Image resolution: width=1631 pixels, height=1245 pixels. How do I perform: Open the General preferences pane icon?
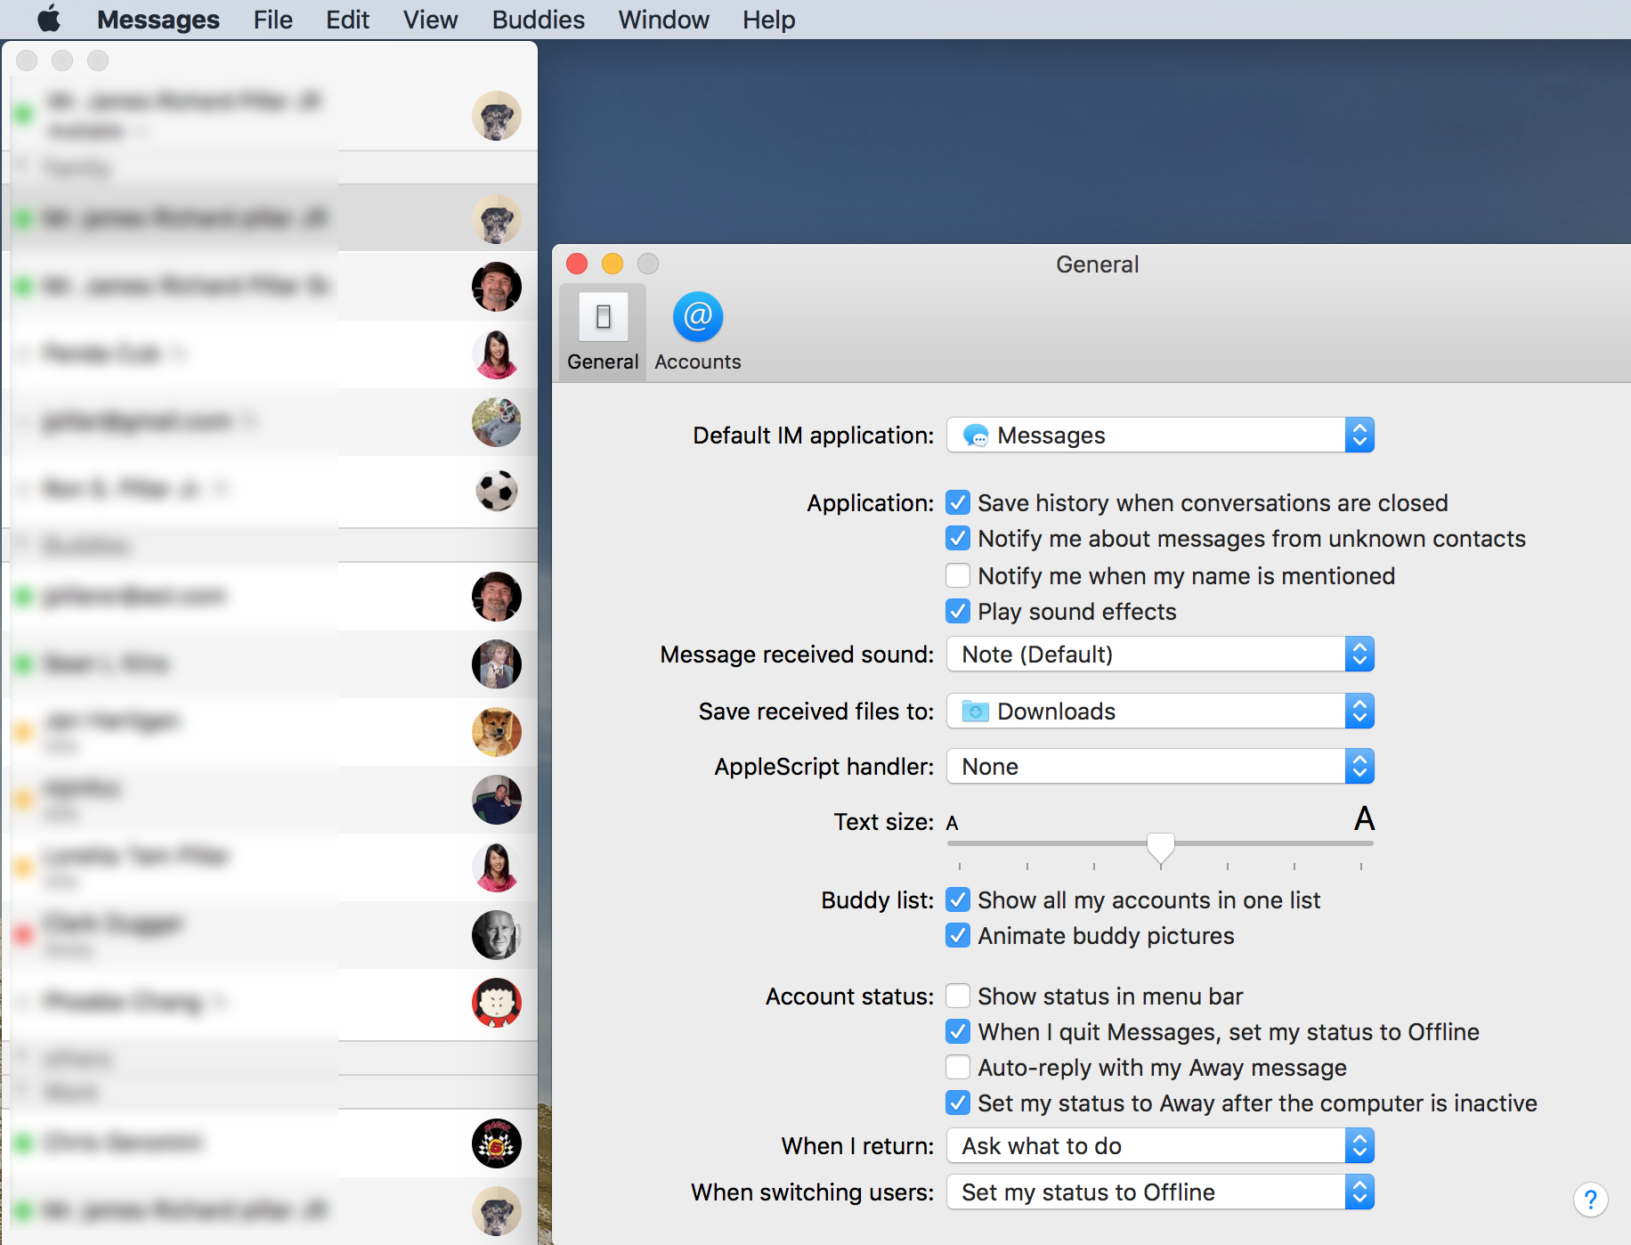pos(603,332)
